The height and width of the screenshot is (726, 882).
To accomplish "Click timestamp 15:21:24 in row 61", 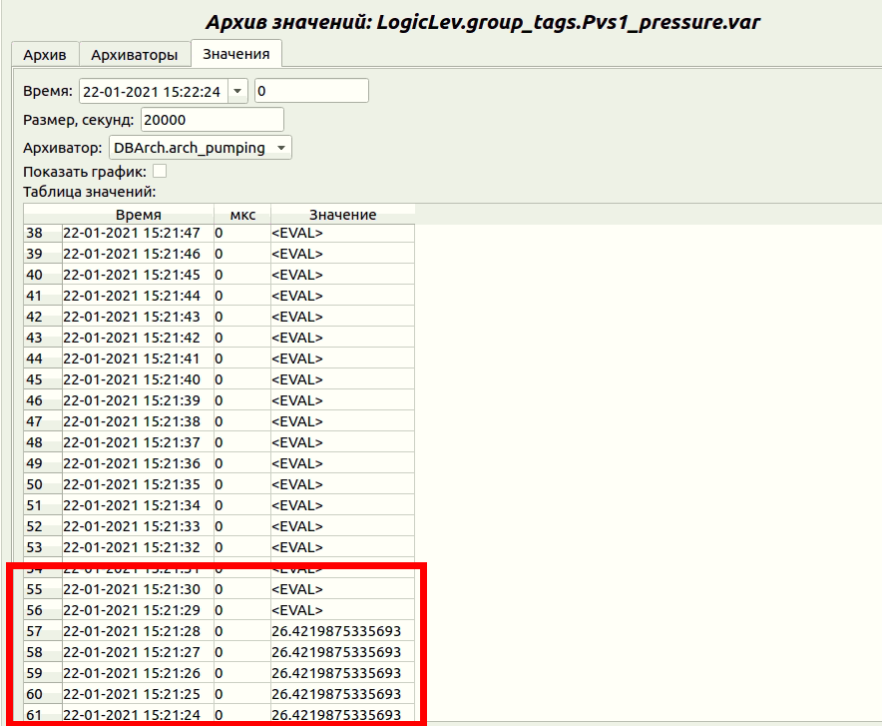I will 132,715.
